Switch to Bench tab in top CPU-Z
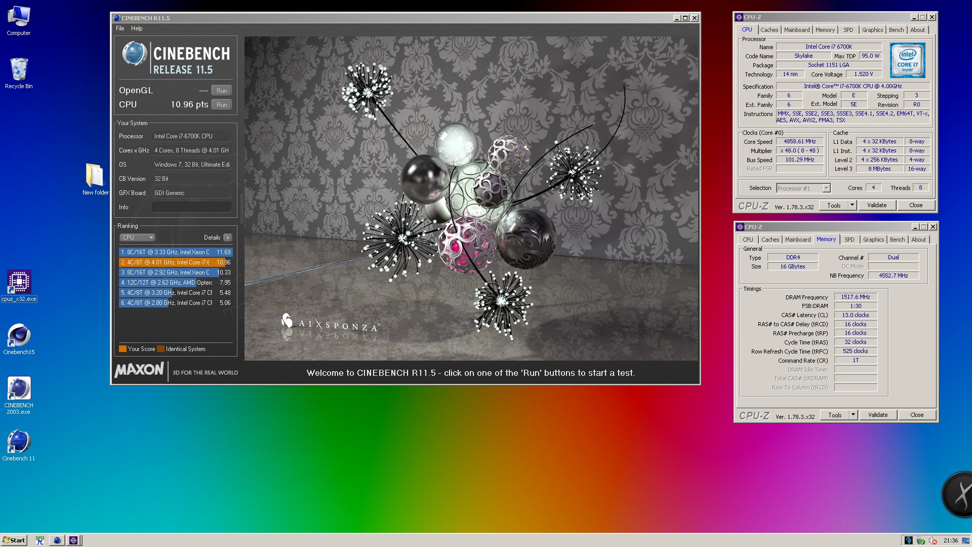The height and width of the screenshot is (547, 972). pos(897,30)
